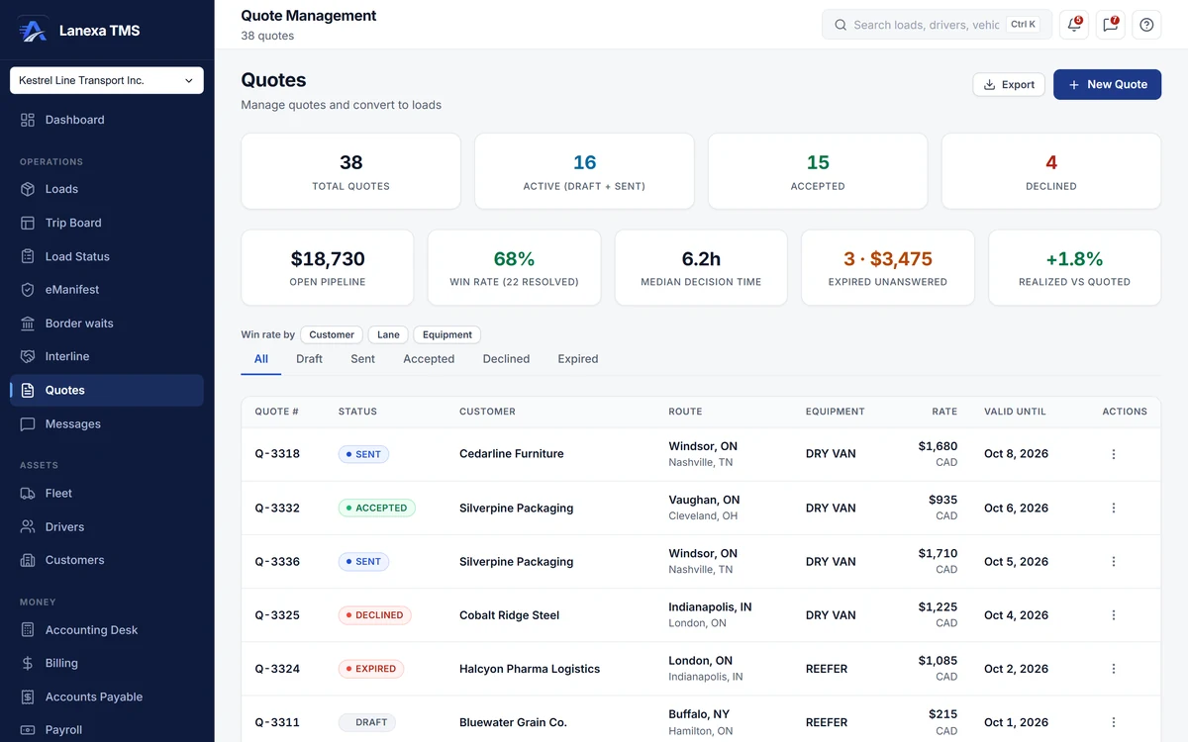Viewport: 1188px width, 742px height.
Task: Open the chat messages icon in header
Action: [1111, 25]
